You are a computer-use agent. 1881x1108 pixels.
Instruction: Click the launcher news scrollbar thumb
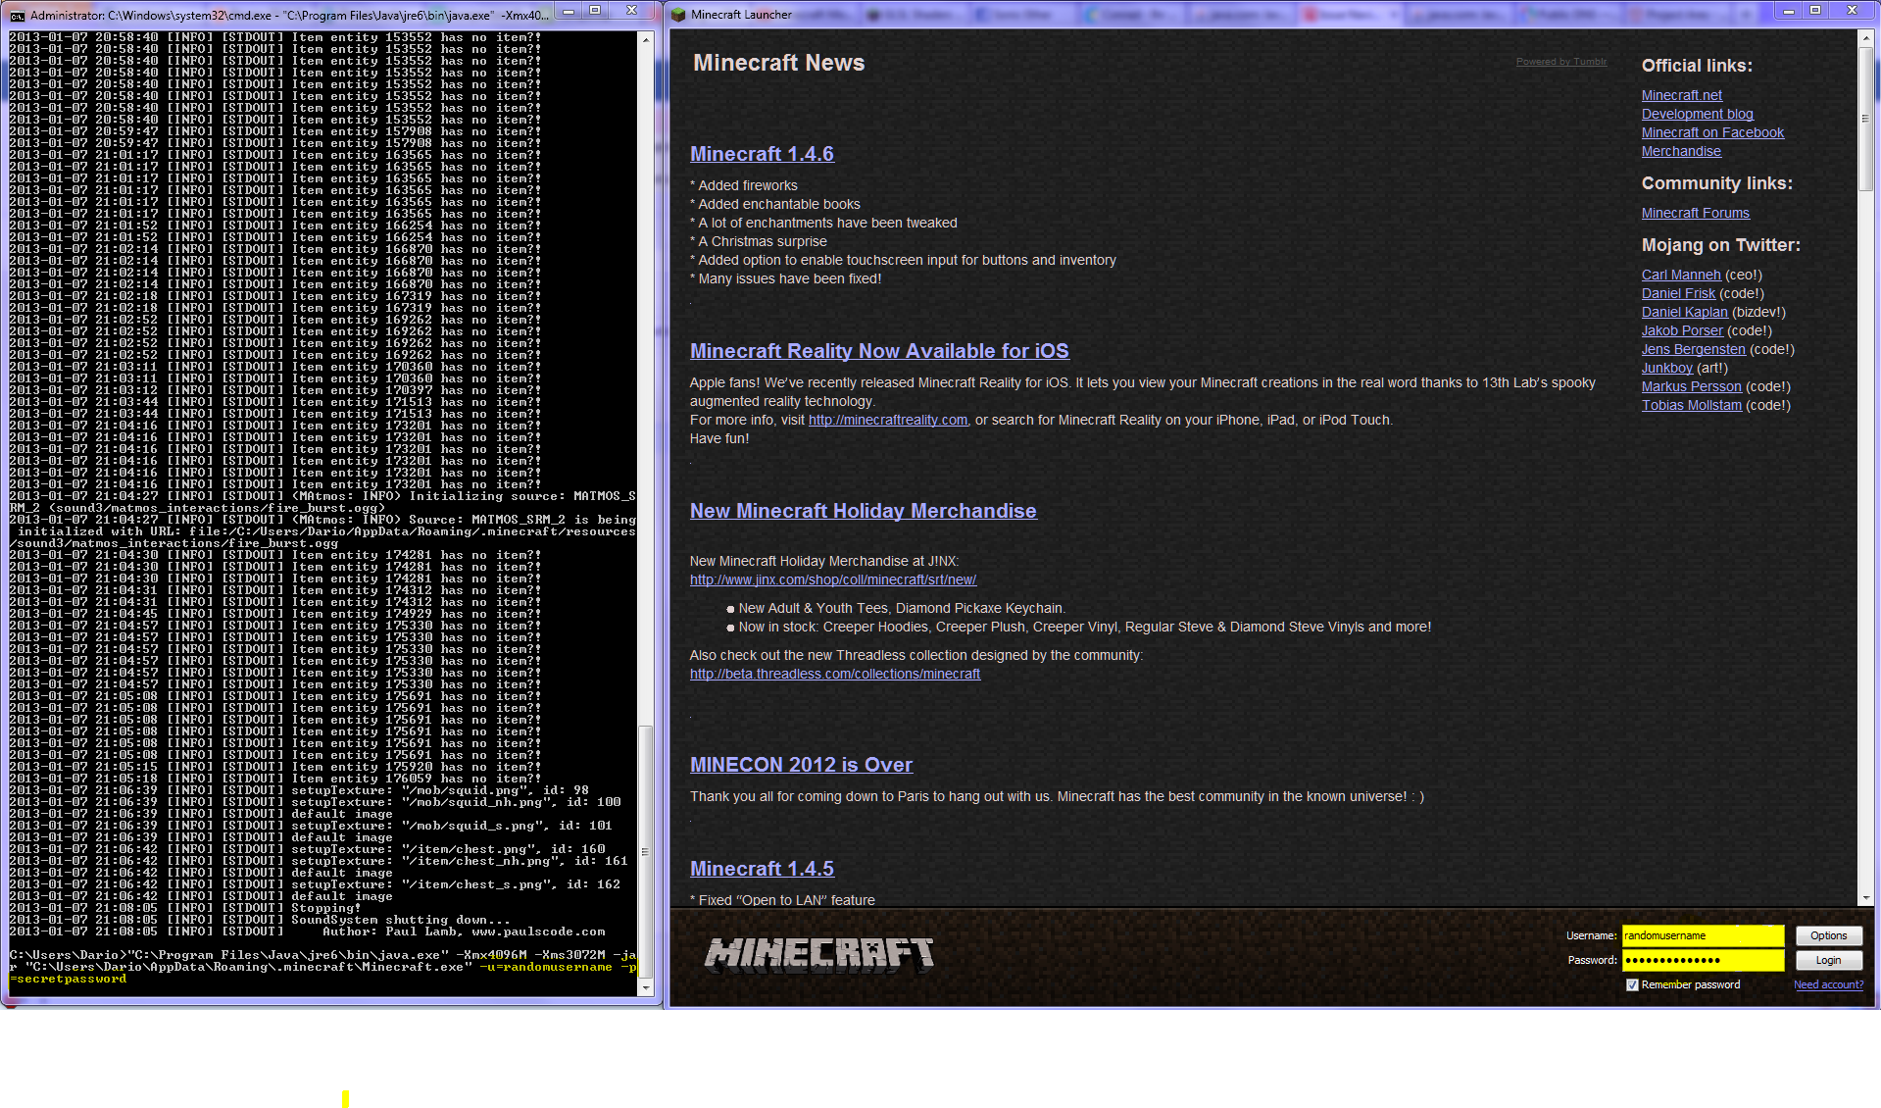(x=1866, y=119)
